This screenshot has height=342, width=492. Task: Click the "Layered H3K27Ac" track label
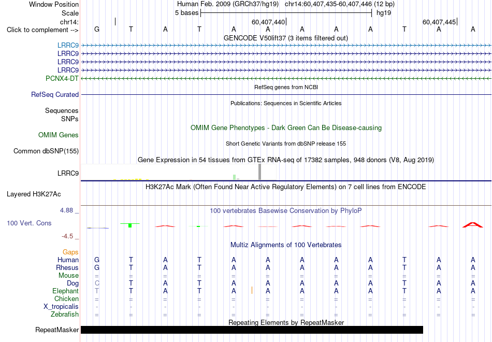coord(34,194)
